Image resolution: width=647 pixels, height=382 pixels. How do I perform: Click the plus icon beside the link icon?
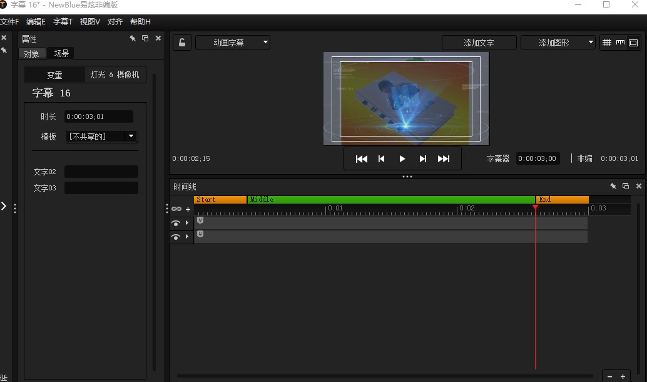[x=188, y=209]
